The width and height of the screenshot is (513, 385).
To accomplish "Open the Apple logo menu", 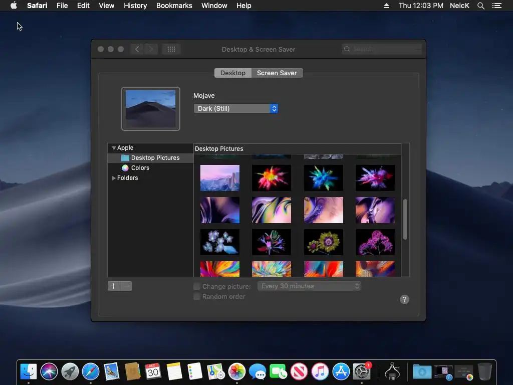I will [x=14, y=6].
